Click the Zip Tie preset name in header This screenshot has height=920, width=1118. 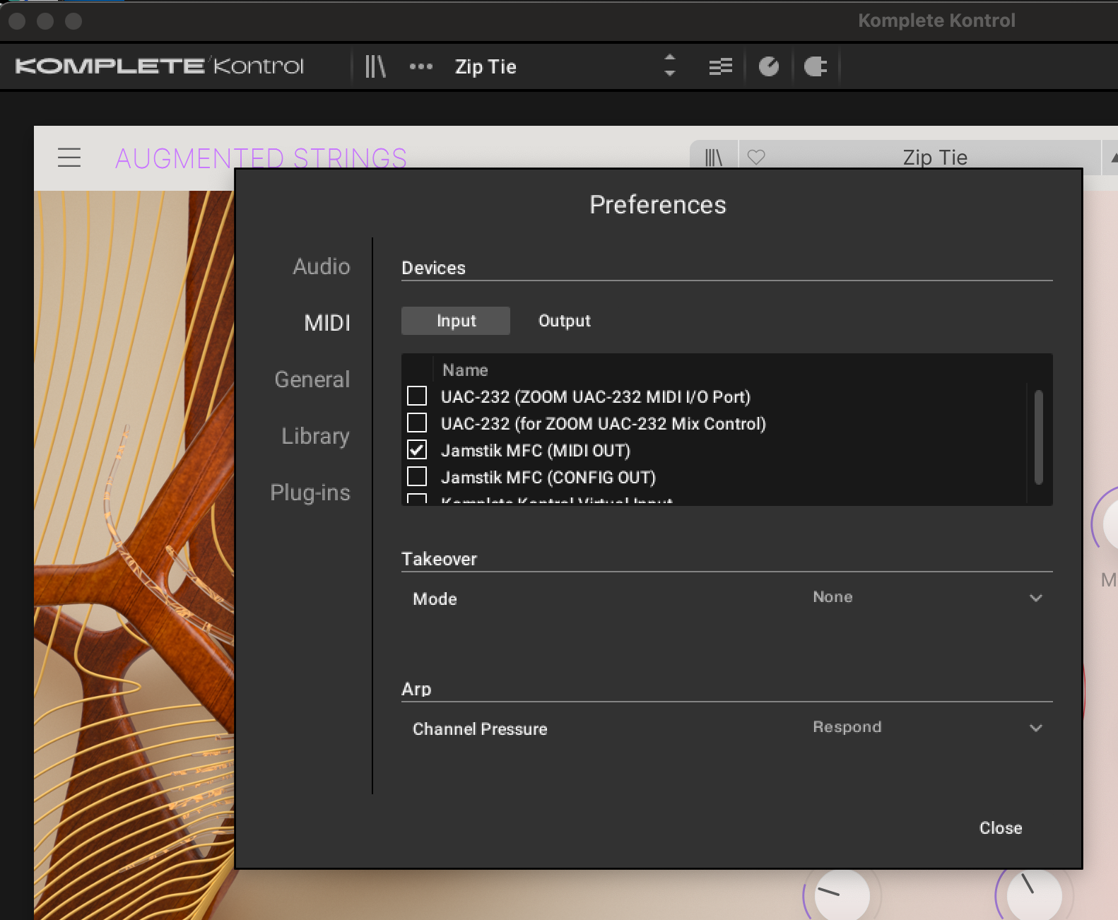coord(486,66)
